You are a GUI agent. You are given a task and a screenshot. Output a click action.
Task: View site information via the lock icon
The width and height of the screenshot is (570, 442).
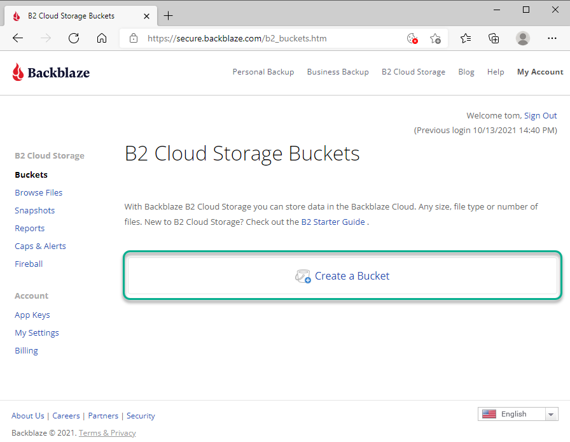[x=134, y=38]
